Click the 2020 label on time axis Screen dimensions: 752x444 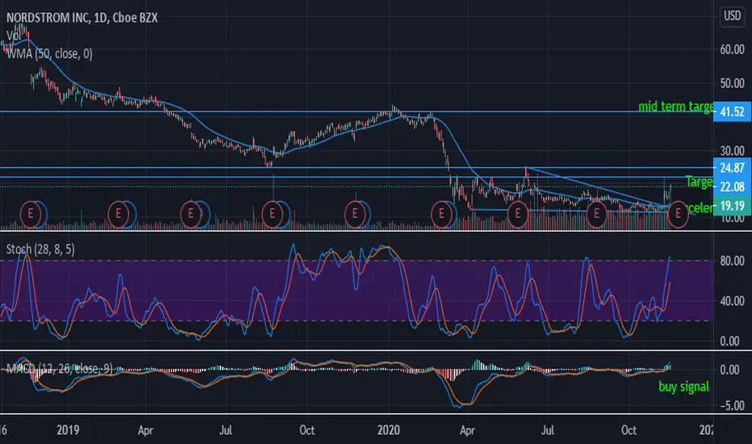pyautogui.click(x=388, y=429)
